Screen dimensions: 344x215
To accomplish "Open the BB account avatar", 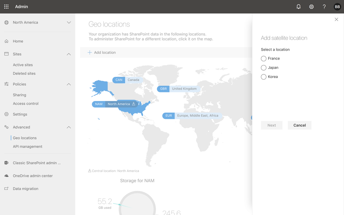I will 337,7.
